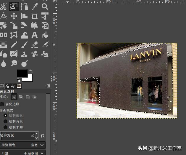Select the Scale tool
186x155 pixels.
tap(14, 25)
